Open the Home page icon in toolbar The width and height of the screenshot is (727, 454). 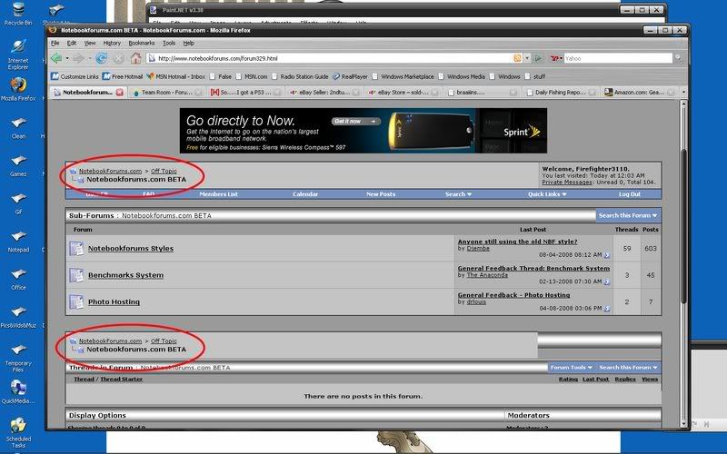(135, 58)
